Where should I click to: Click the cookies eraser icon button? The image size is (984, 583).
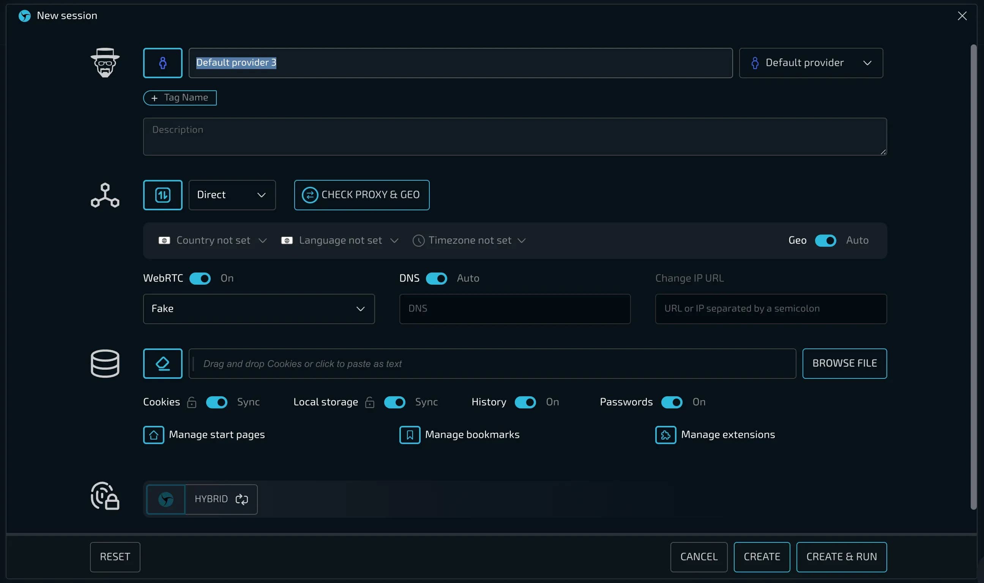pos(162,363)
